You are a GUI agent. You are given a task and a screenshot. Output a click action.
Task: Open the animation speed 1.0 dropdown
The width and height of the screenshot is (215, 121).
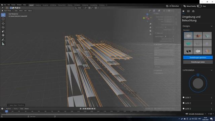[x=211, y=114]
